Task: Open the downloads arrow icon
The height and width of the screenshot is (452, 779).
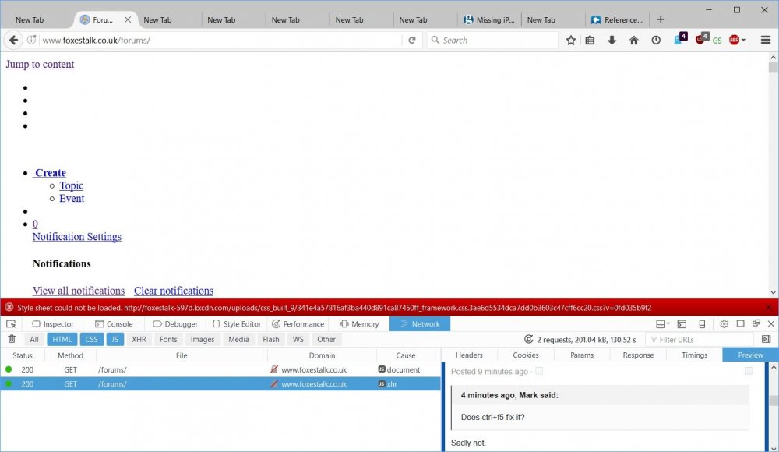Action: [x=612, y=41]
